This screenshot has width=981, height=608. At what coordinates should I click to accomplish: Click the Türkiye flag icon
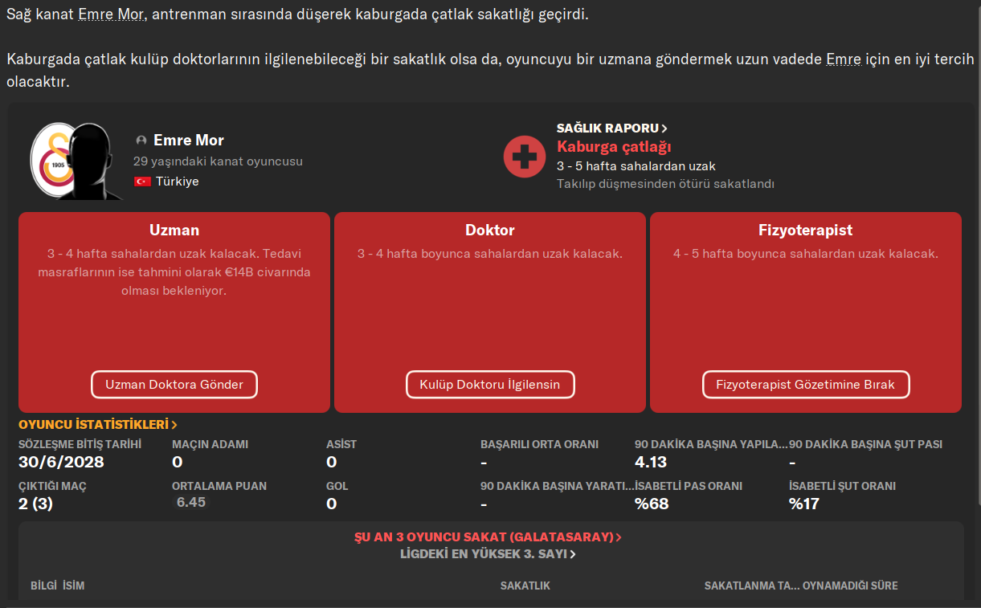(x=142, y=182)
